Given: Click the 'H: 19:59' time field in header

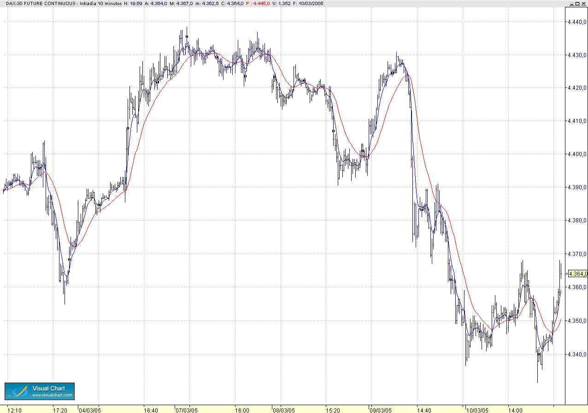Looking at the screenshot, I should [x=133, y=3].
